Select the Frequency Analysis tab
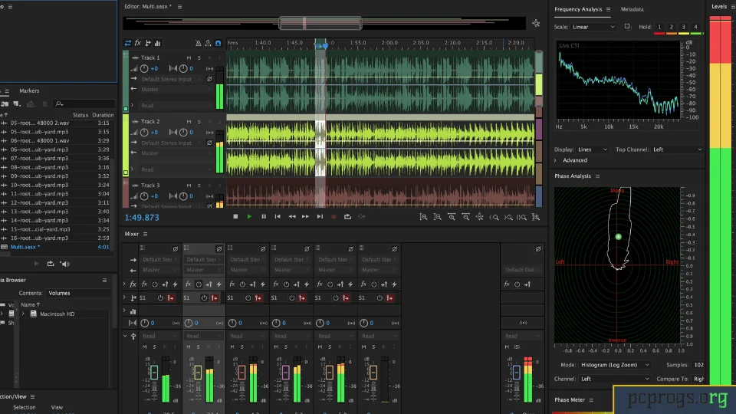Image resolution: width=736 pixels, height=414 pixels. pos(578,9)
